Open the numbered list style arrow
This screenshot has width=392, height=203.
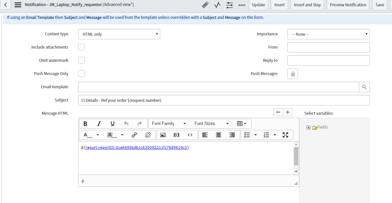point(275,135)
